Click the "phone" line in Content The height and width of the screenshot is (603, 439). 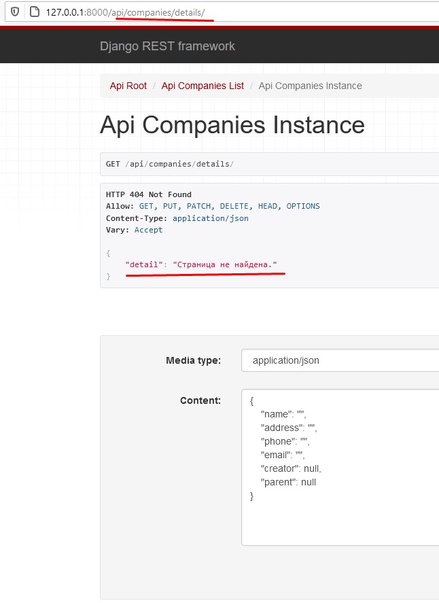click(285, 441)
